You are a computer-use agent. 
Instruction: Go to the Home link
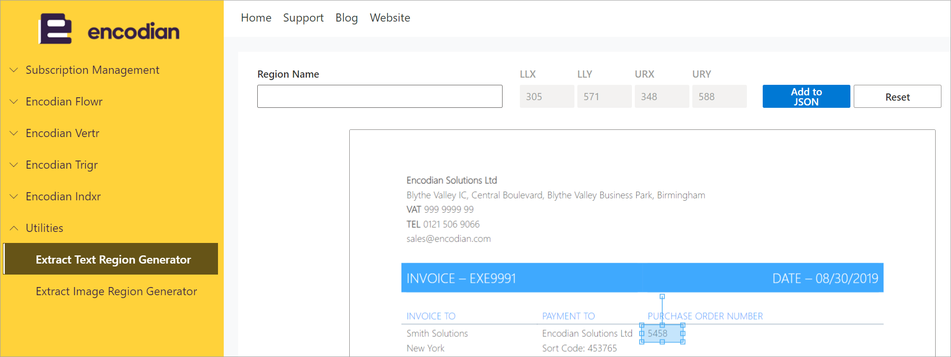click(x=256, y=18)
